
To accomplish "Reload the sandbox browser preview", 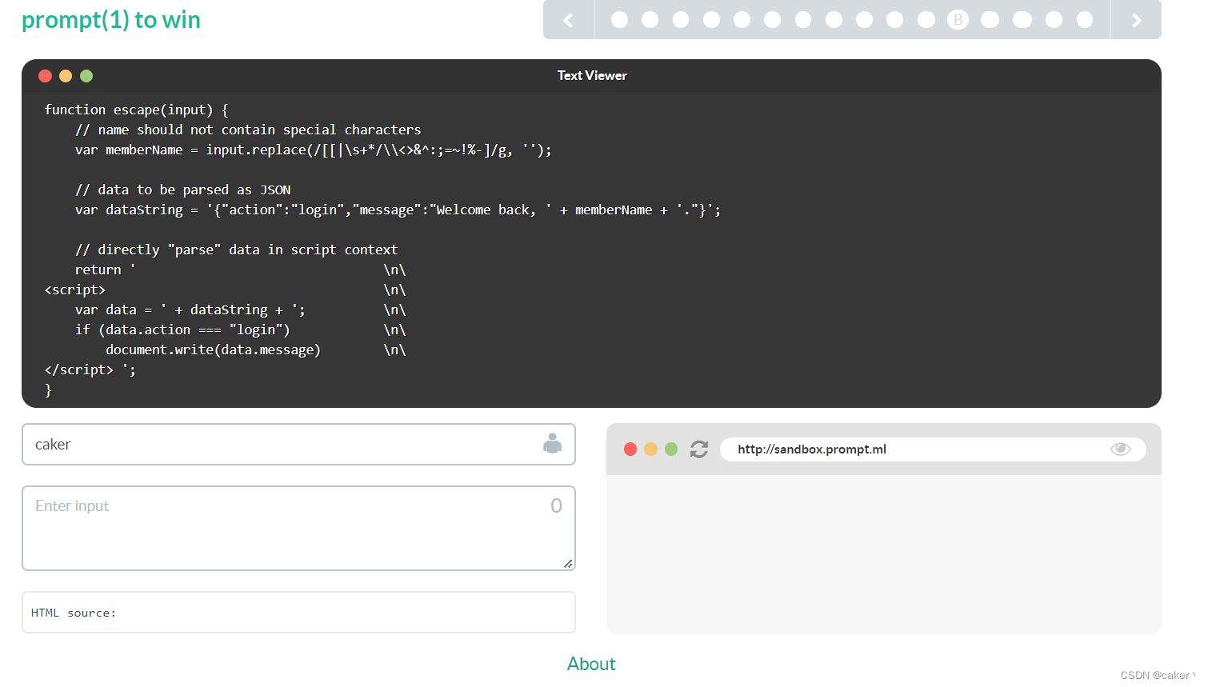I will (699, 449).
